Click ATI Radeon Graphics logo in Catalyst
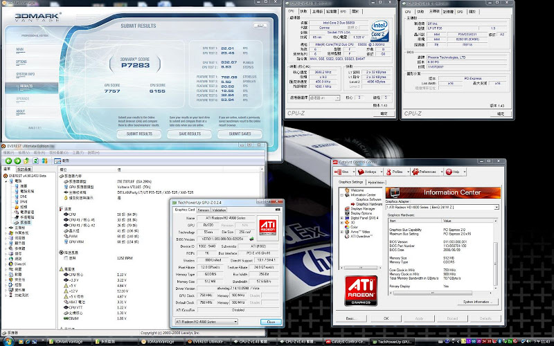The image size is (554, 346). pos(361,291)
